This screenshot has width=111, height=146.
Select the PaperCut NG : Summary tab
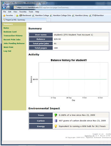(24, 20)
